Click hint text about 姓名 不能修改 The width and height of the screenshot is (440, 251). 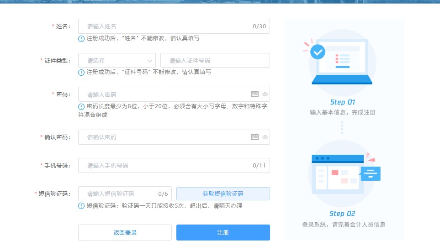(143, 38)
